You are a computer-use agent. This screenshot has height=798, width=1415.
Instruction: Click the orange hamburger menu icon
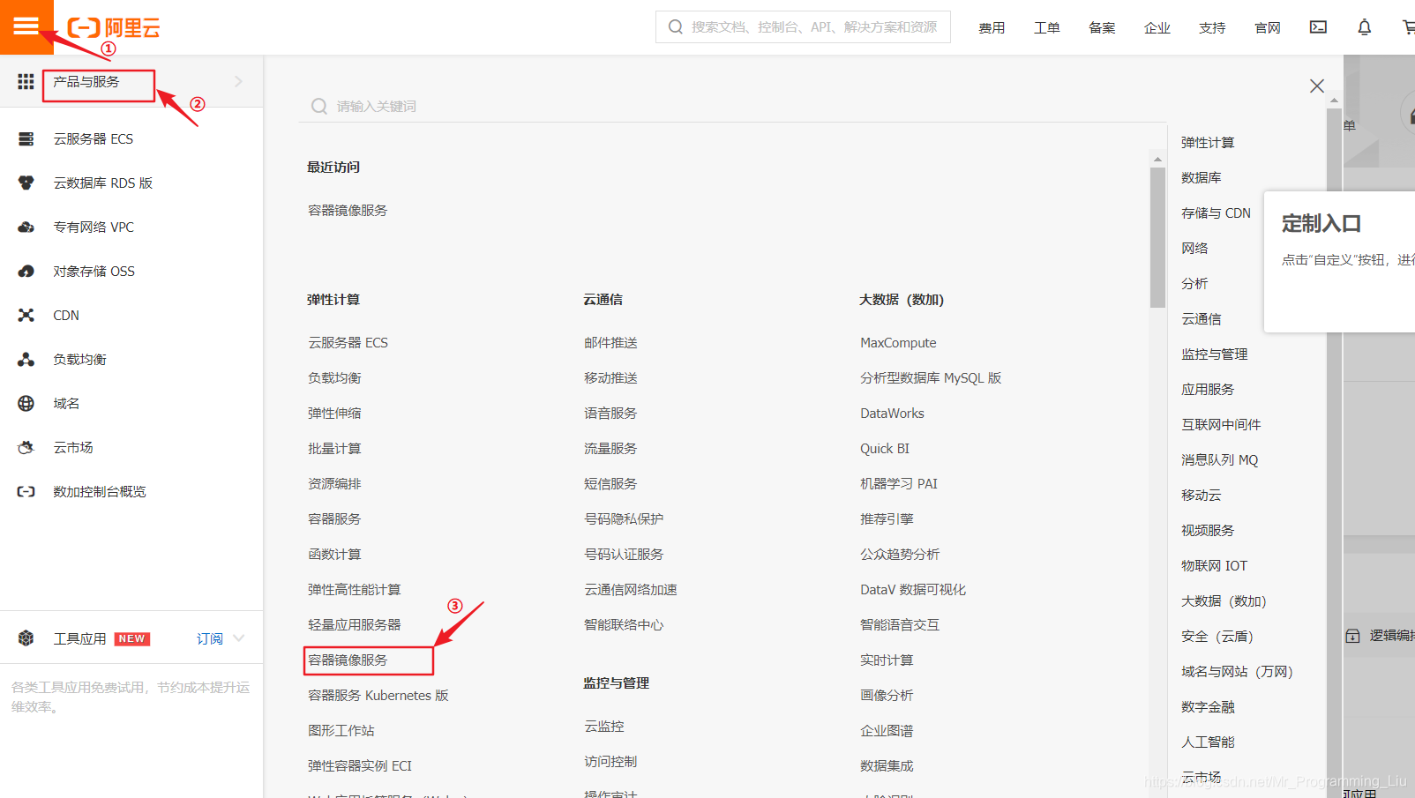[26, 26]
